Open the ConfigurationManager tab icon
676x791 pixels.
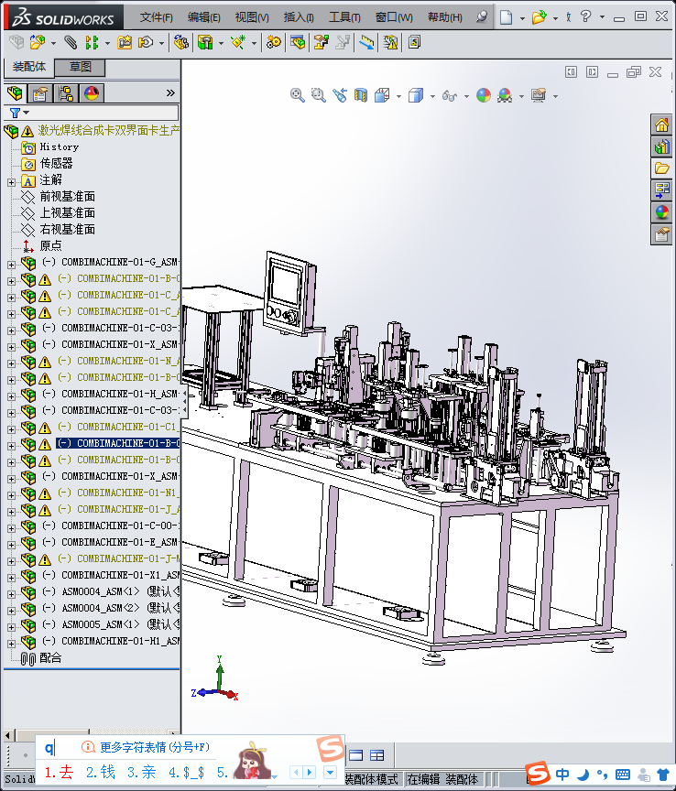pyautogui.click(x=66, y=93)
